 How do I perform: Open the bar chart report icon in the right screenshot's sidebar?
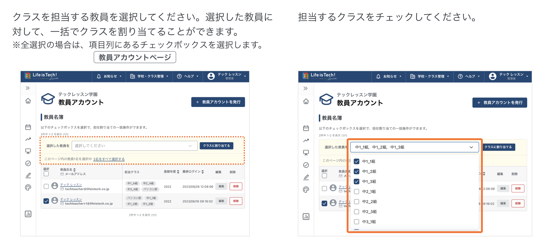pyautogui.click(x=306, y=217)
